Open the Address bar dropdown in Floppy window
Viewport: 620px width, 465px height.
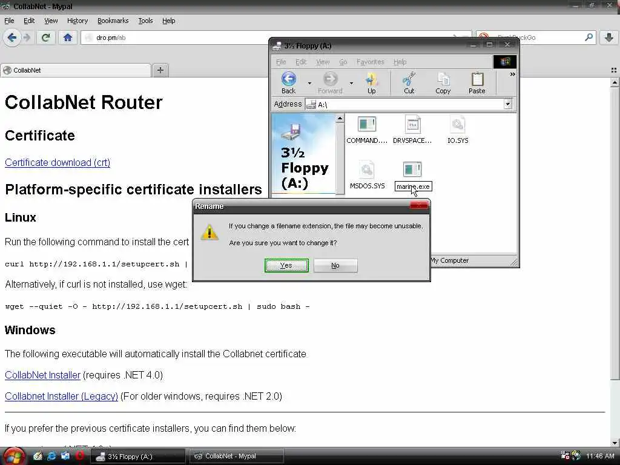pyautogui.click(x=508, y=104)
